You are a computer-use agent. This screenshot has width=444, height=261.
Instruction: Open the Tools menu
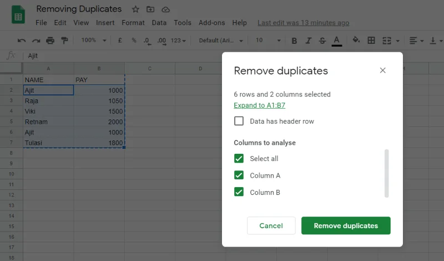pyautogui.click(x=183, y=23)
